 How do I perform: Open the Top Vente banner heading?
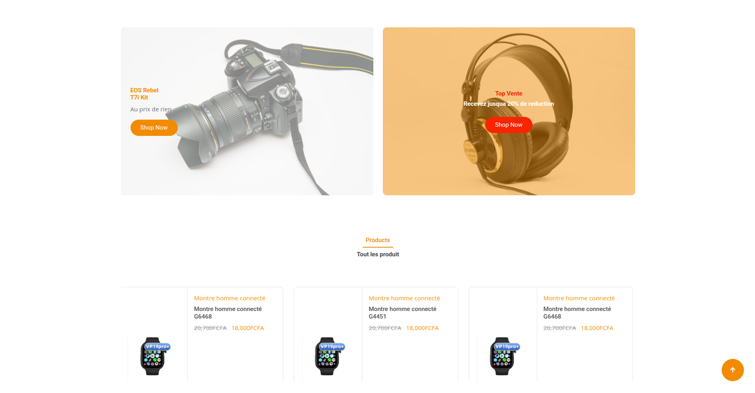509,93
